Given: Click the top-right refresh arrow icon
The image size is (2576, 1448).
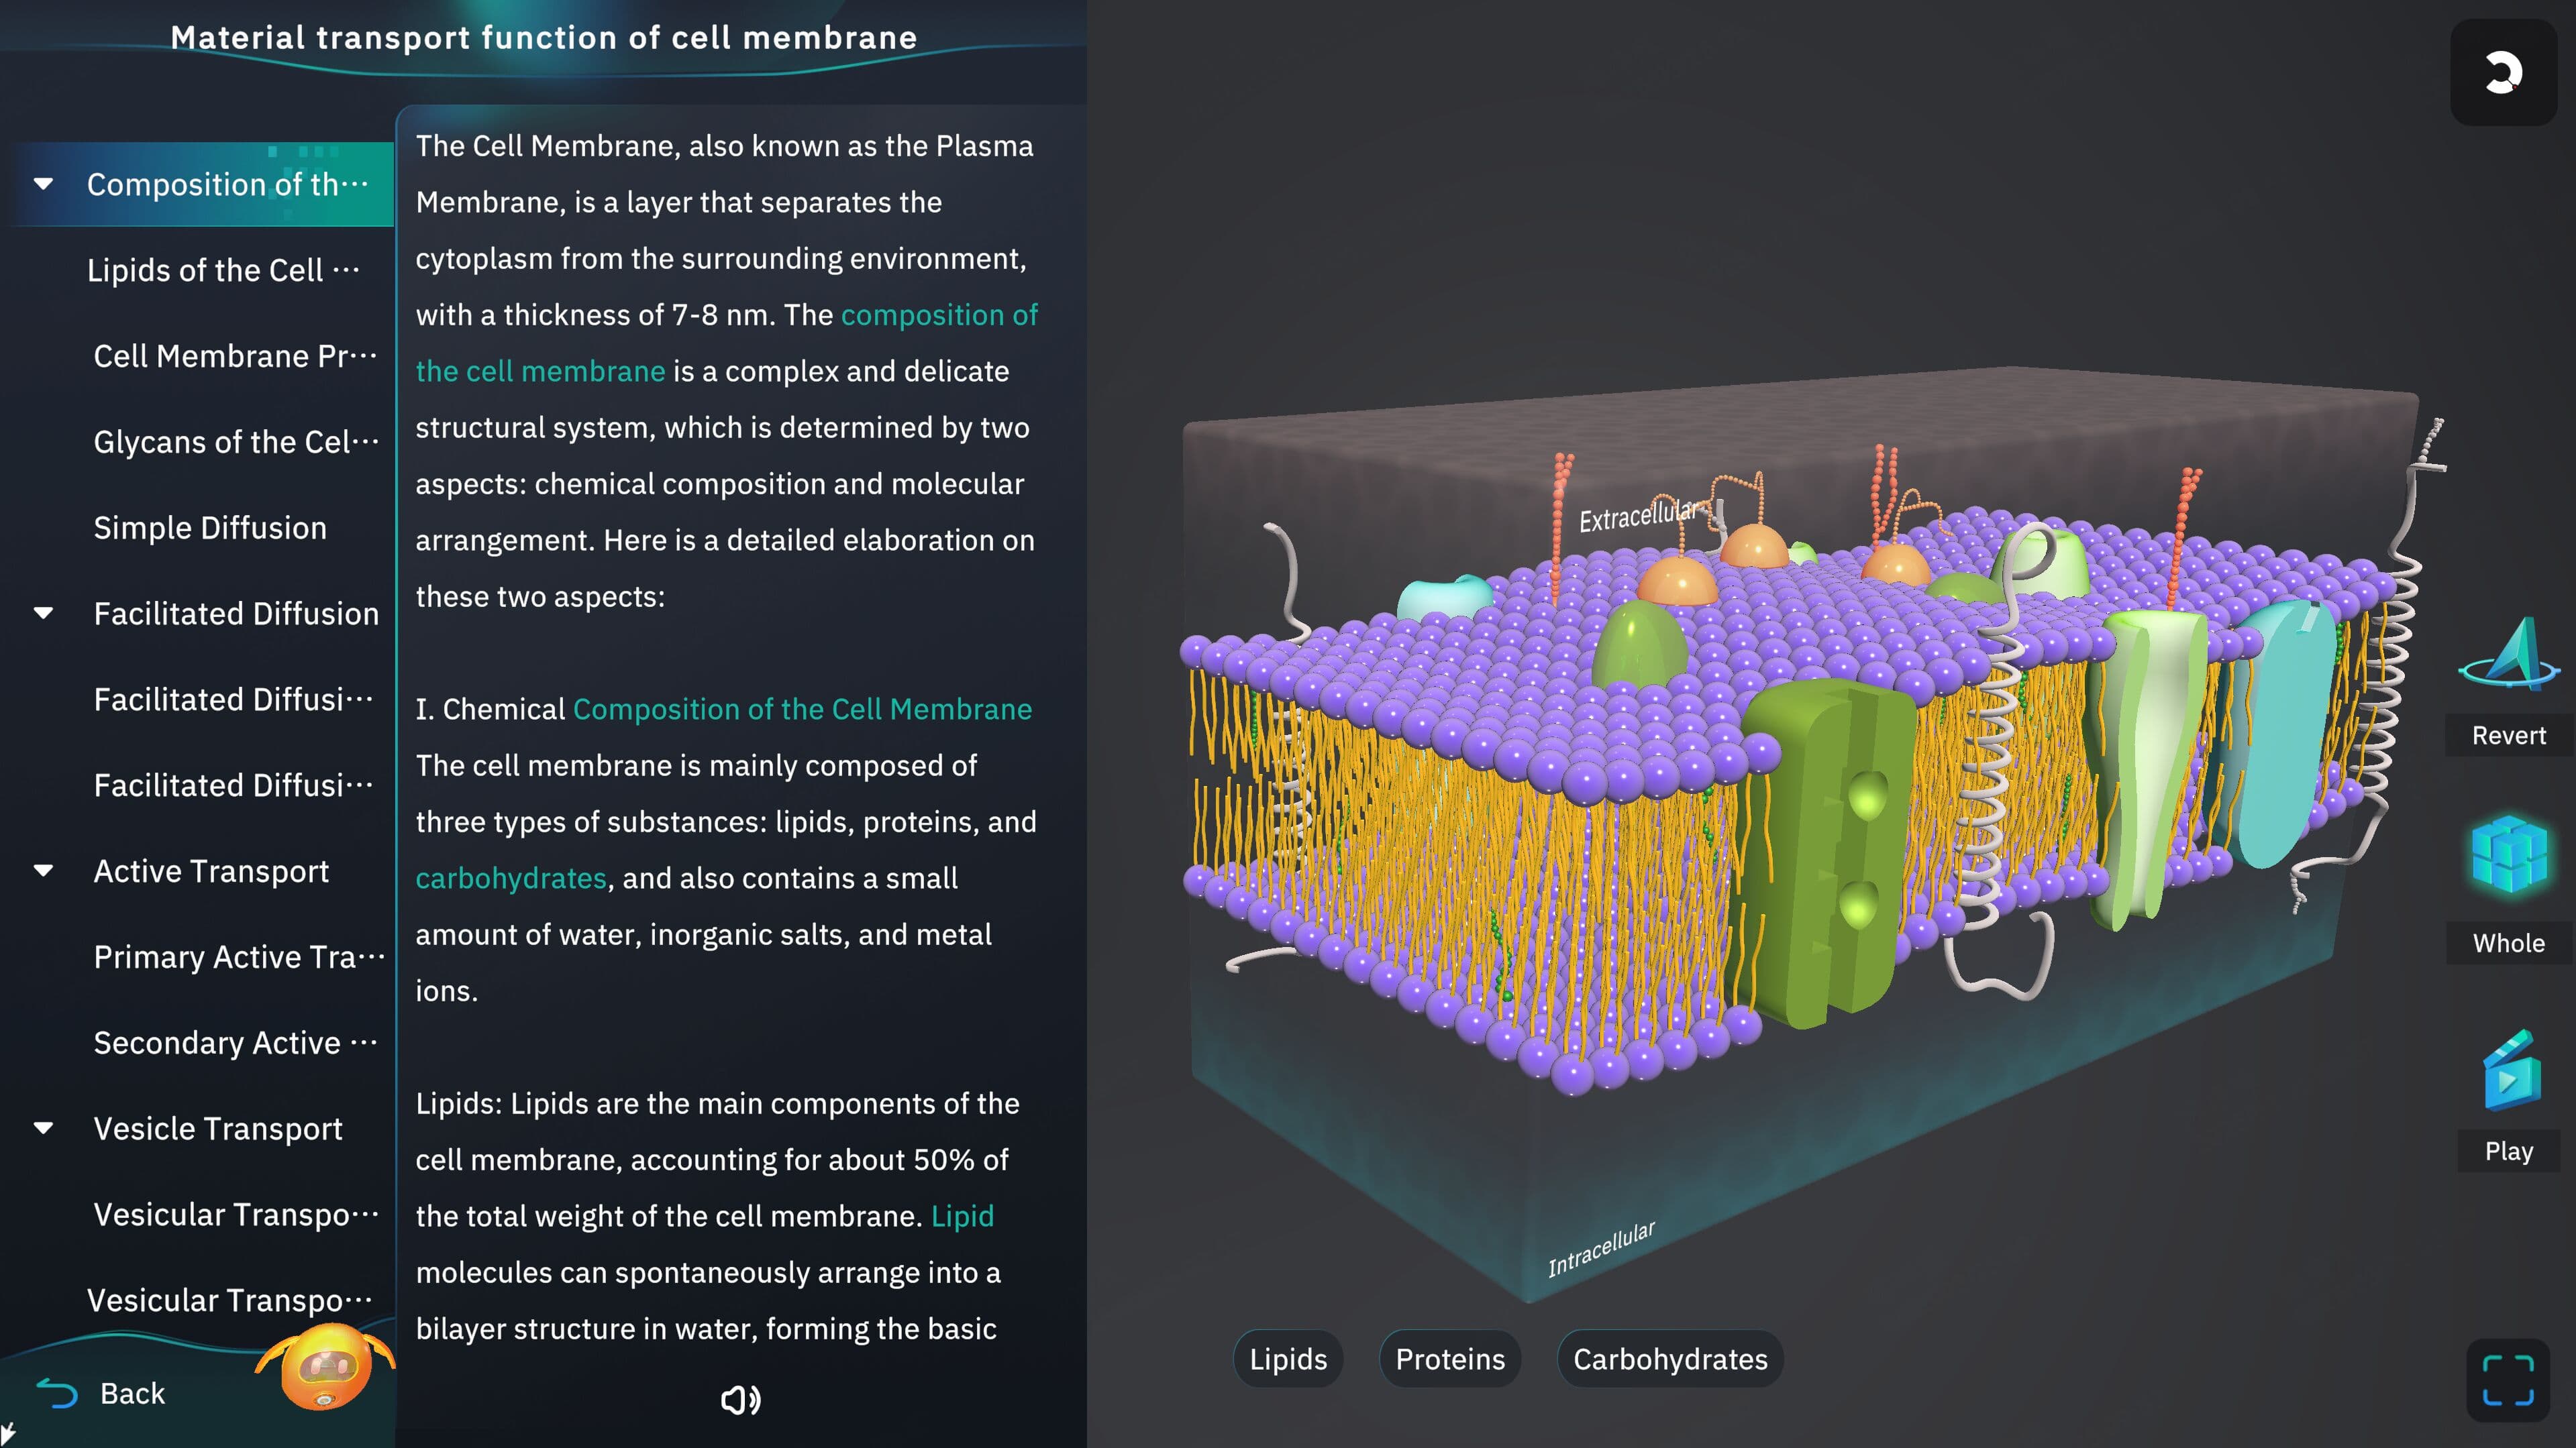Looking at the screenshot, I should (2503, 72).
